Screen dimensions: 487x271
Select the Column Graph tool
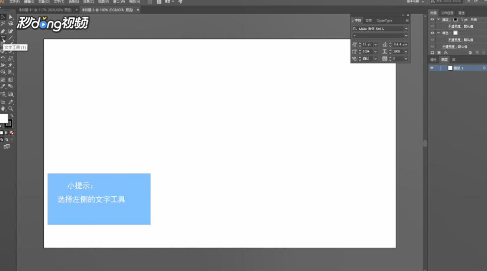point(11,94)
